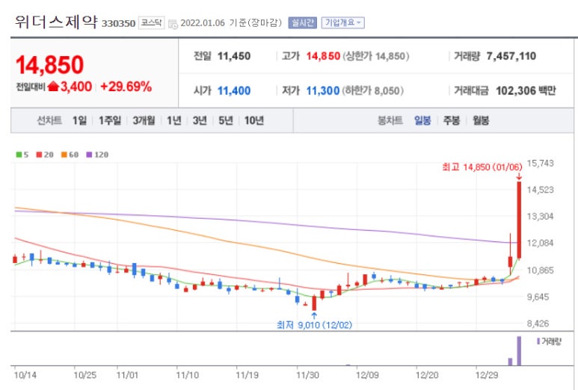The width and height of the screenshot is (578, 390).
Task: Click the 11/01 date axis label
Action: coord(127,375)
